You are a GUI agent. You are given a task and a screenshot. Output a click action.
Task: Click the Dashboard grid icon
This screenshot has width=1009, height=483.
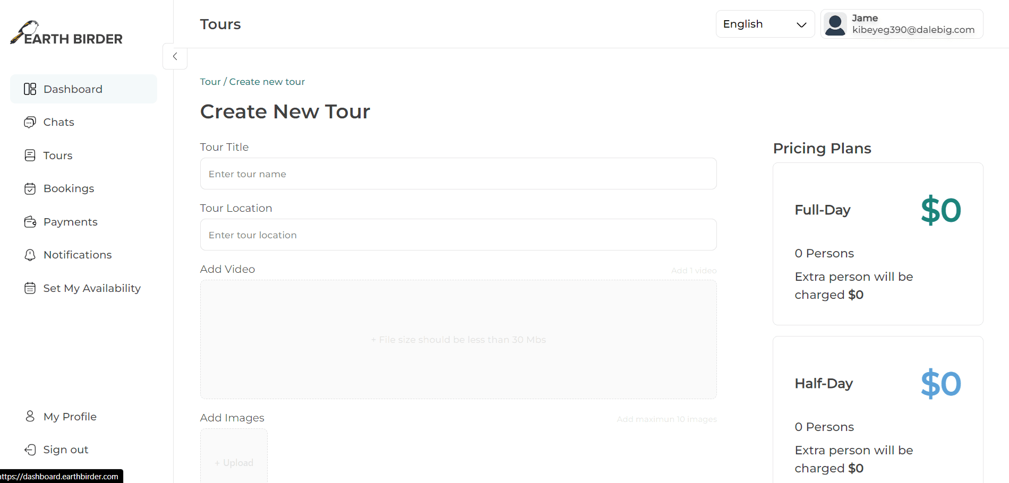(x=30, y=89)
